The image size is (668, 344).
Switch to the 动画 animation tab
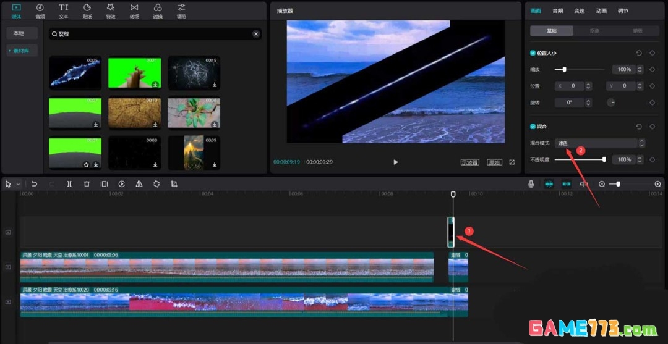[601, 10]
